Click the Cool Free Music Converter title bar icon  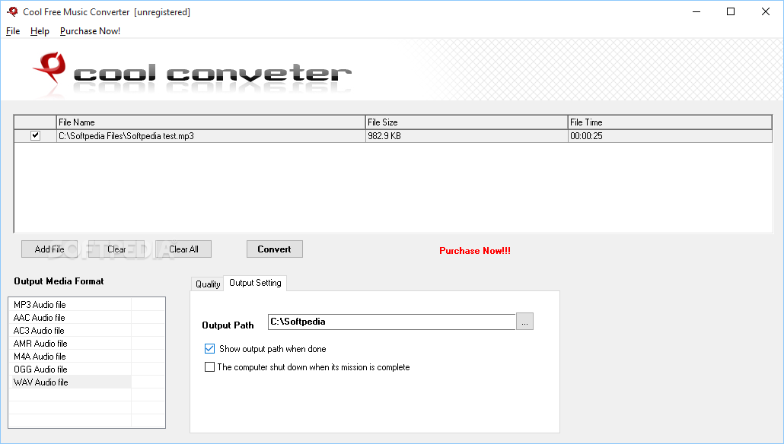(x=12, y=11)
